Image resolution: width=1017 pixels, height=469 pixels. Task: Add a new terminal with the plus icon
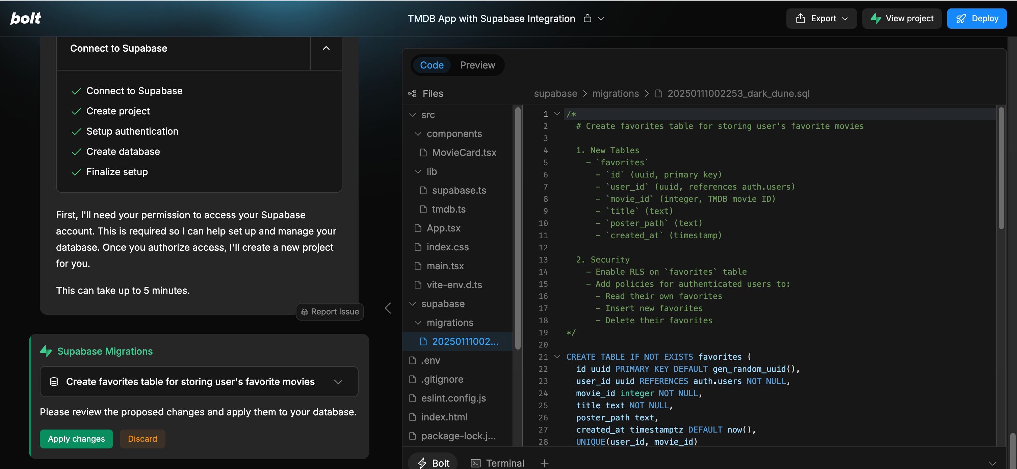(x=544, y=463)
